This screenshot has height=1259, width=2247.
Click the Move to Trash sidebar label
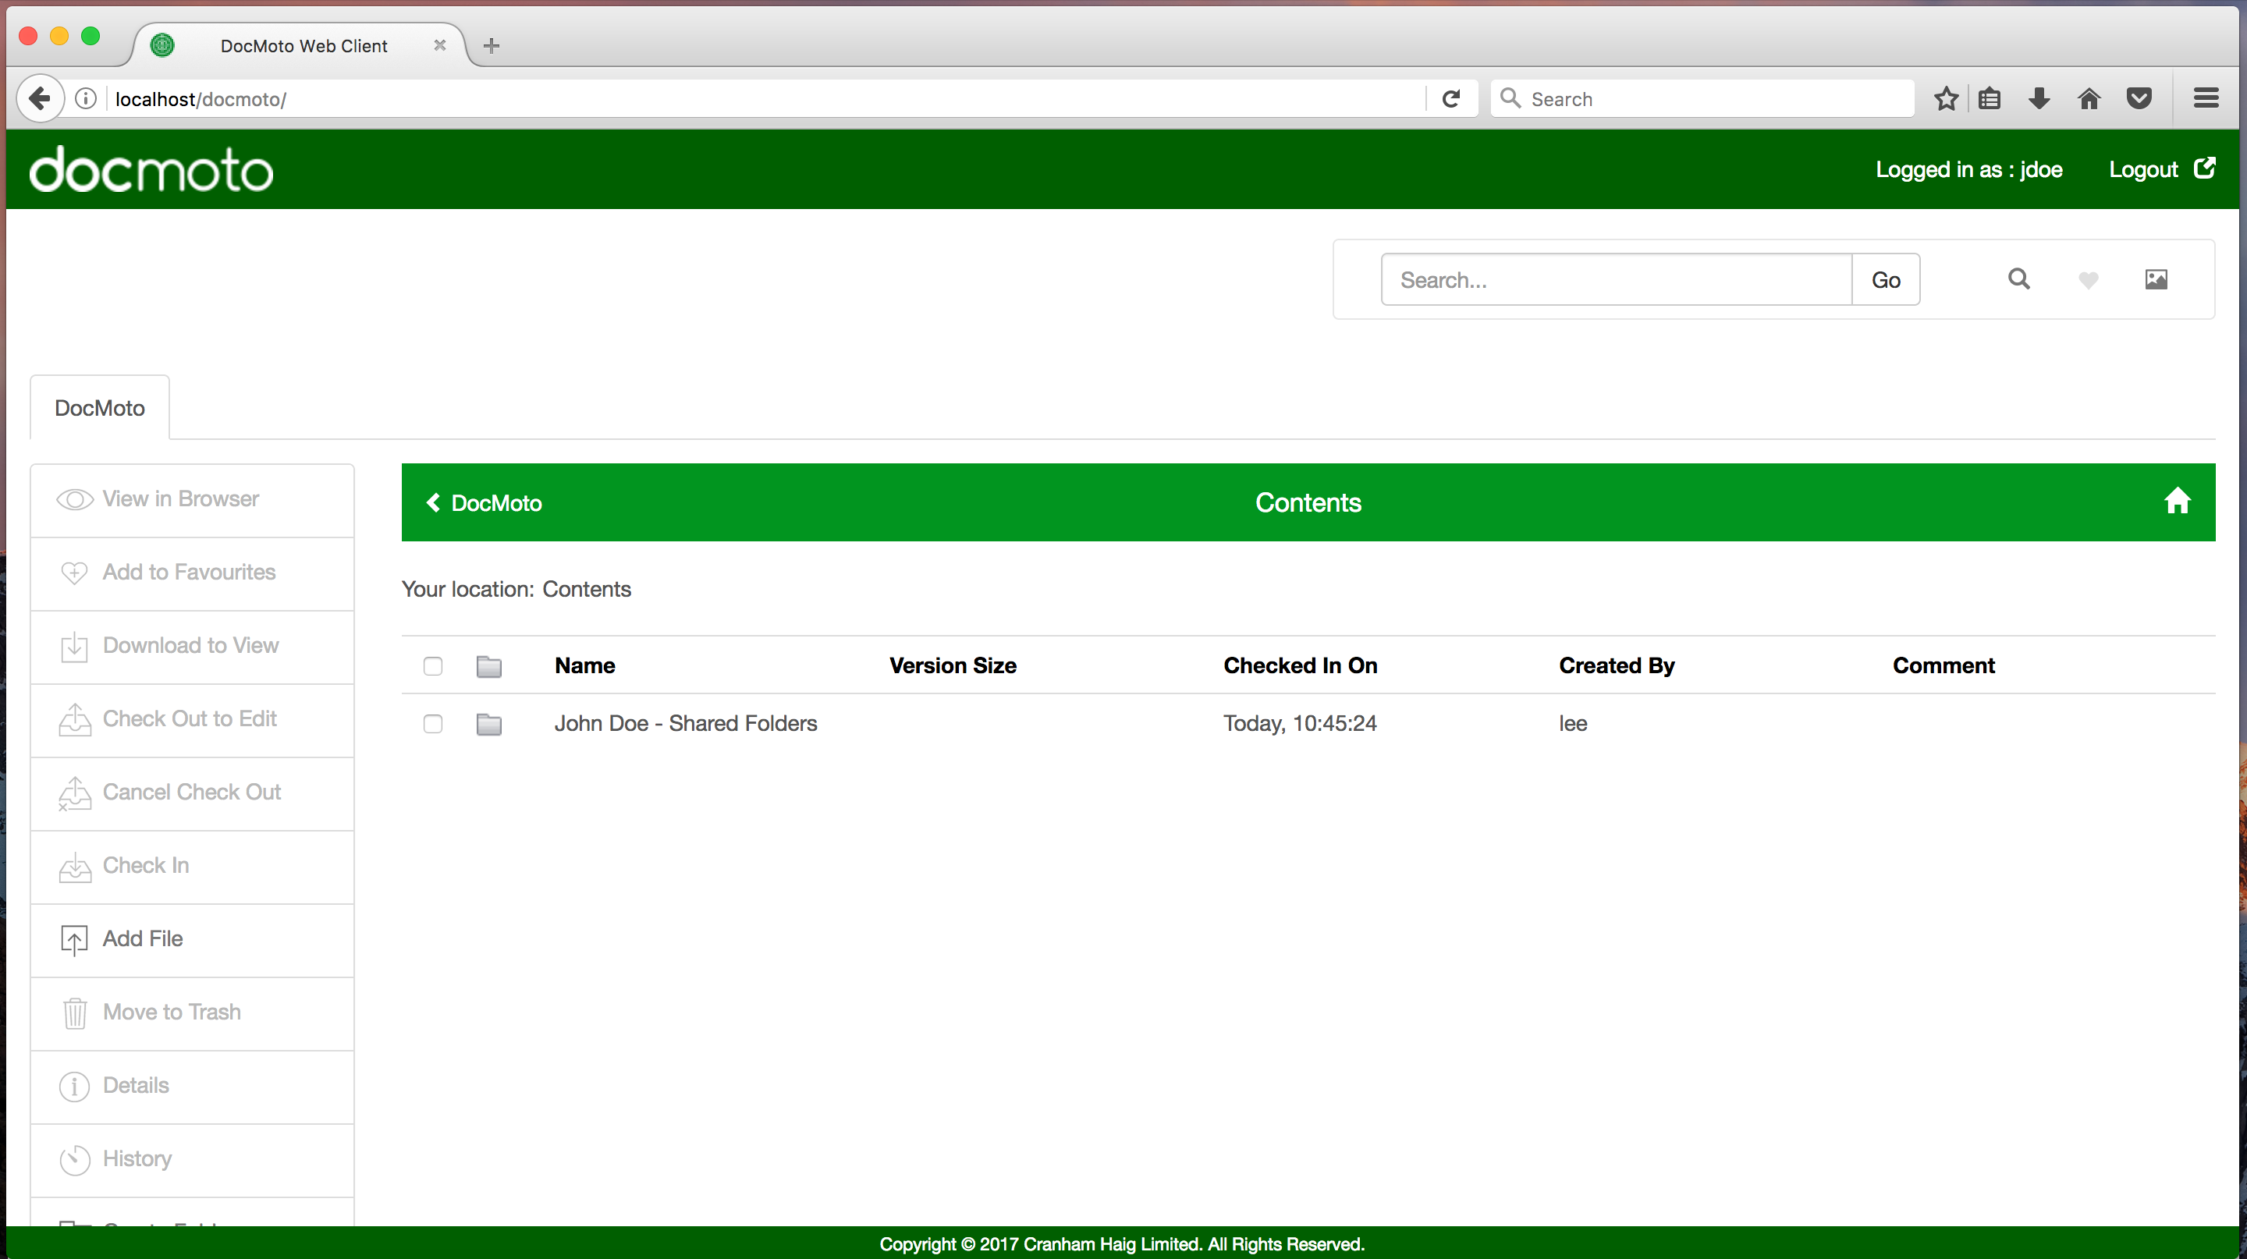point(172,1013)
